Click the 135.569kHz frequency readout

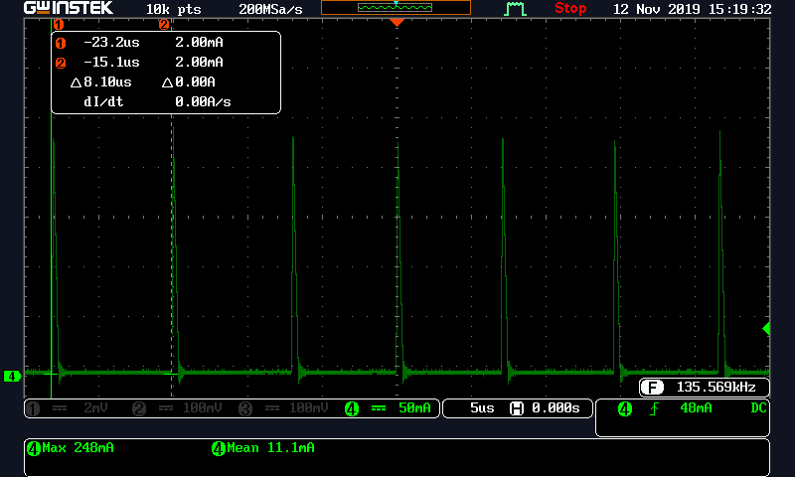715,388
